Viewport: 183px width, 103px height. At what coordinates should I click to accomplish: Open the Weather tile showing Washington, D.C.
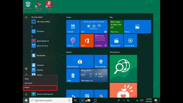94,76
